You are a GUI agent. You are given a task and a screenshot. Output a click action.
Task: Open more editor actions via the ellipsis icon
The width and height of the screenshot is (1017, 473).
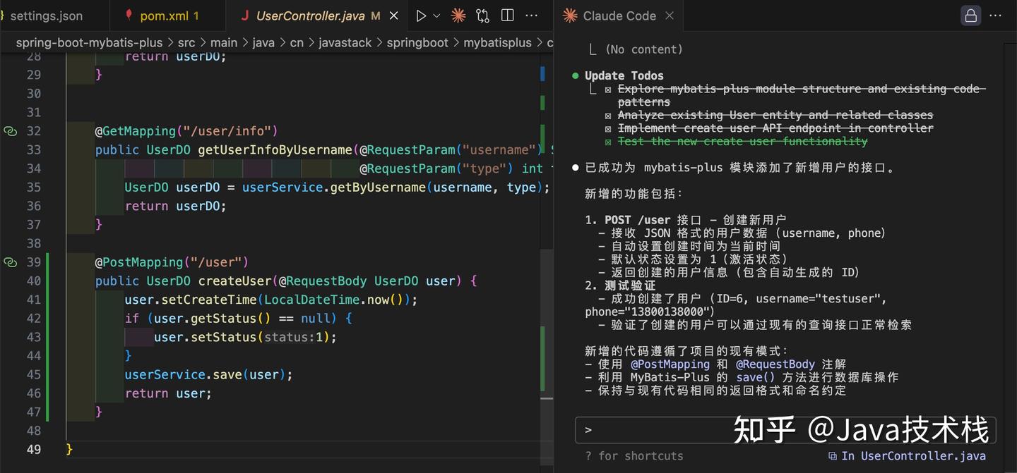coord(531,15)
